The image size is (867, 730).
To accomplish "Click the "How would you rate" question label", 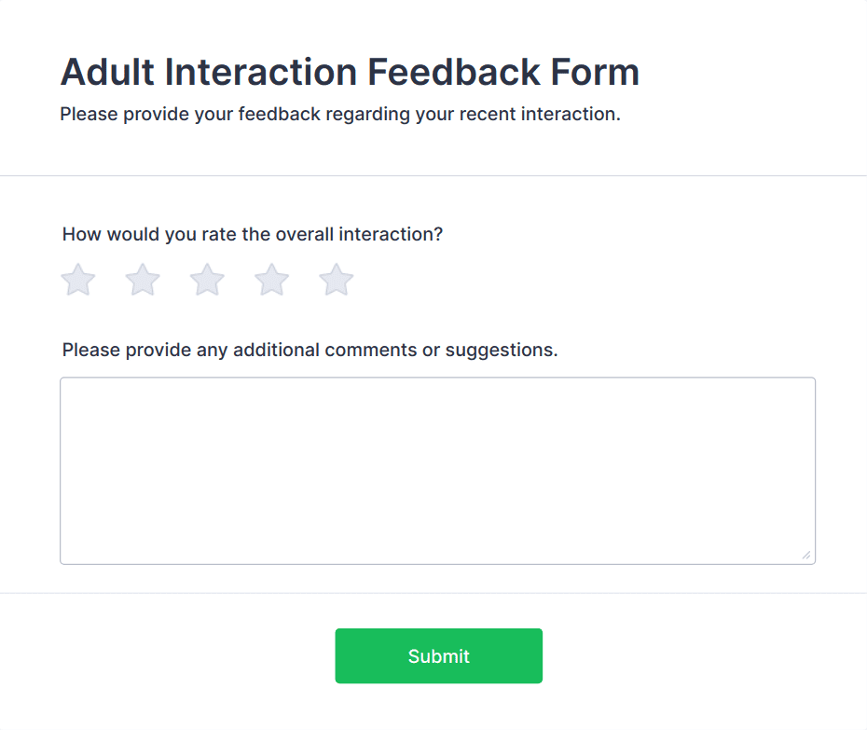I will pyautogui.click(x=252, y=234).
